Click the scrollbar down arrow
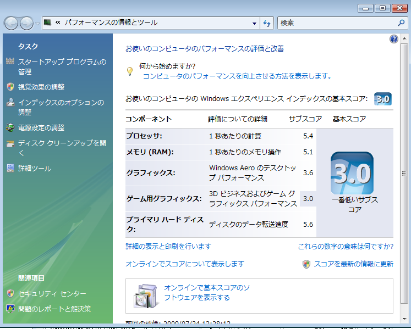 pos(404,319)
